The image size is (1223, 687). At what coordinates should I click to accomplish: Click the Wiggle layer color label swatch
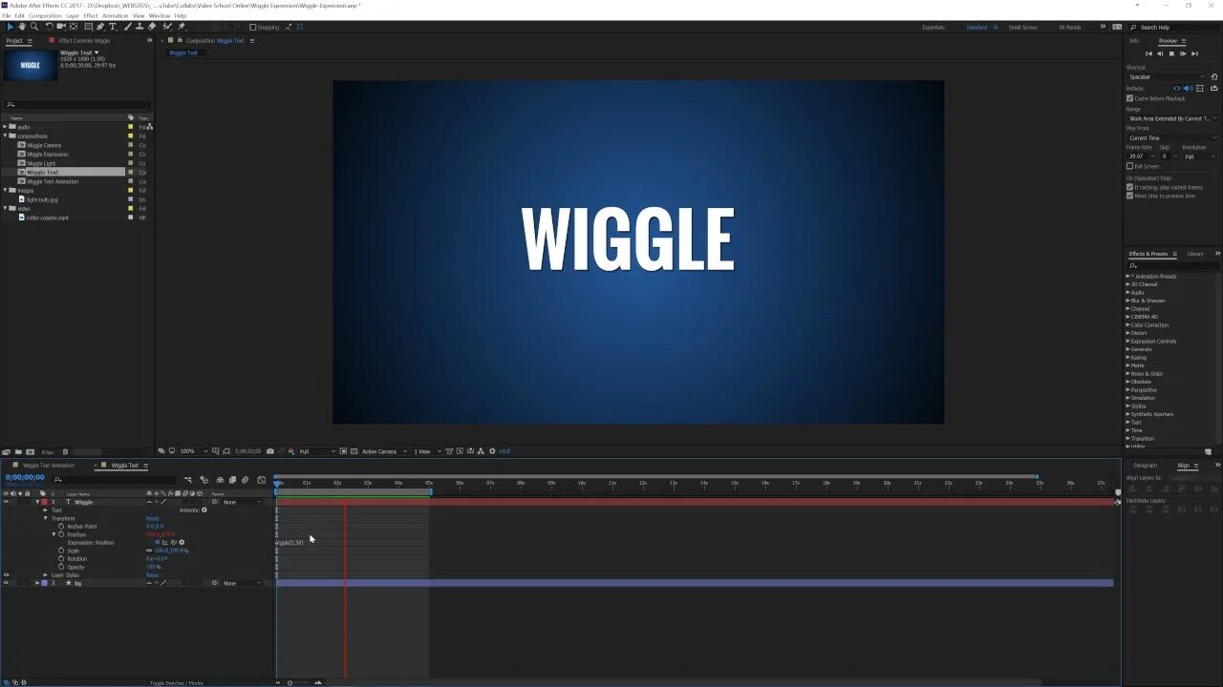coord(43,502)
